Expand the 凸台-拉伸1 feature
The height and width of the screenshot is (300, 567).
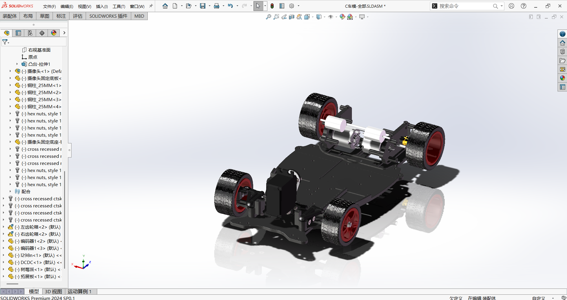(17, 64)
